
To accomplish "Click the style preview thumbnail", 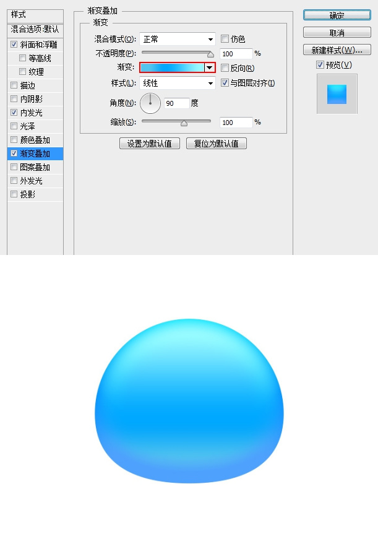I will [337, 94].
